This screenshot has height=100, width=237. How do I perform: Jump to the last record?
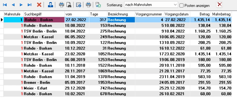30,5
